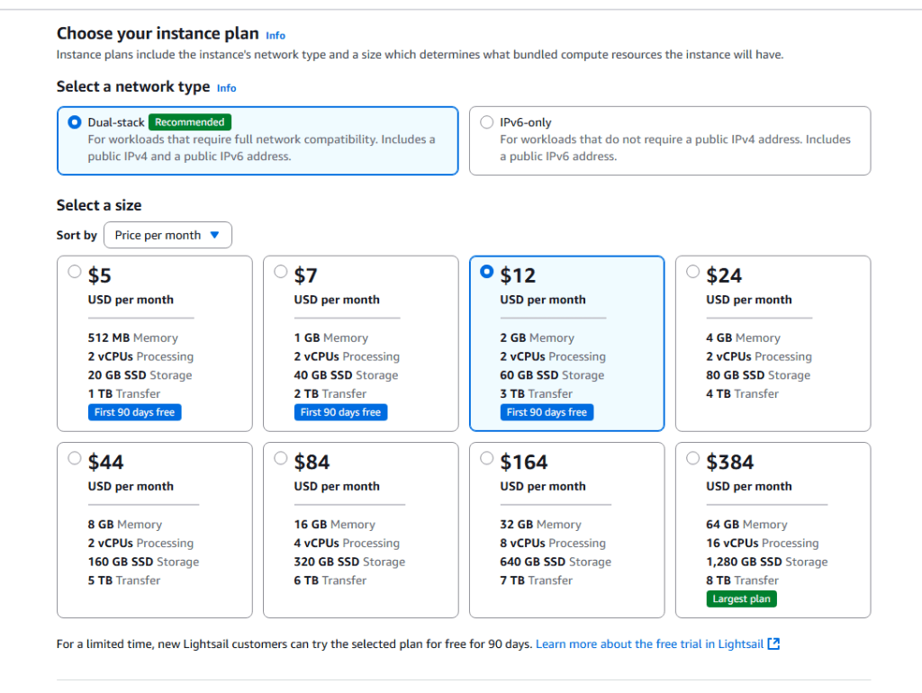Click the Largest plan badge
922x693 pixels.
pos(742,598)
